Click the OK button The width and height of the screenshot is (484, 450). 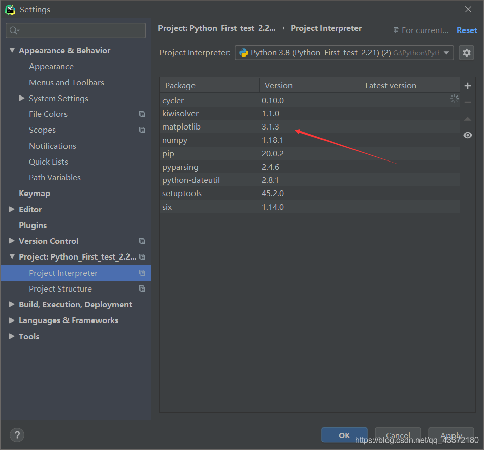tap(344, 435)
